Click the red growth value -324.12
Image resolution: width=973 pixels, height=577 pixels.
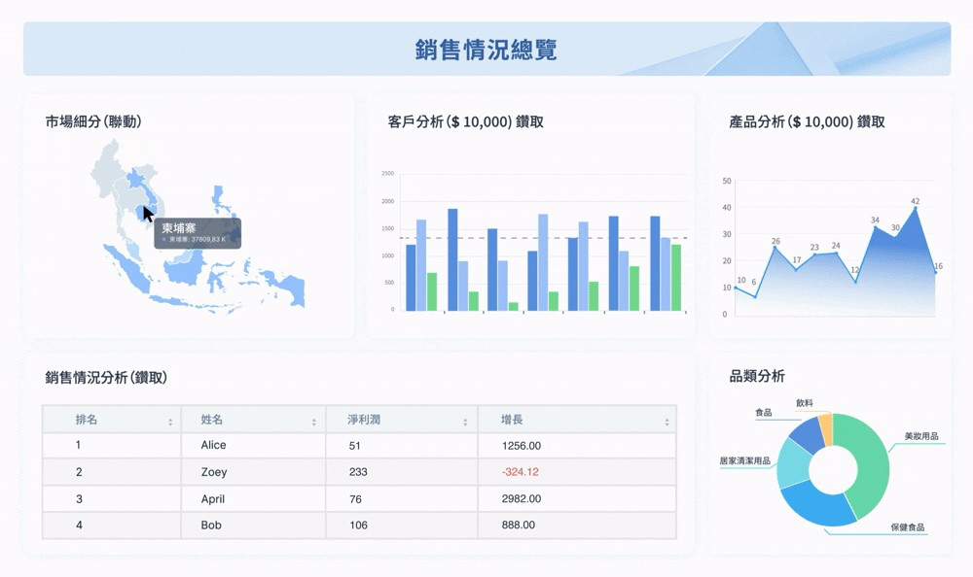520,472
